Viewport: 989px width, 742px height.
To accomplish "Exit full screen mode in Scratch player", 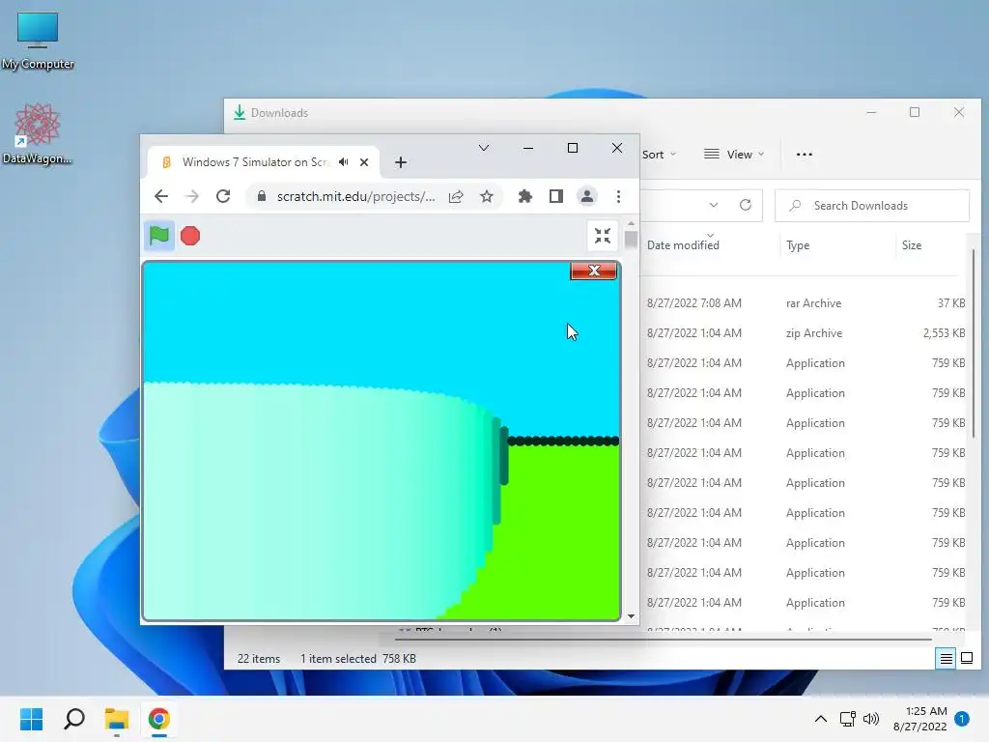I will pos(603,236).
